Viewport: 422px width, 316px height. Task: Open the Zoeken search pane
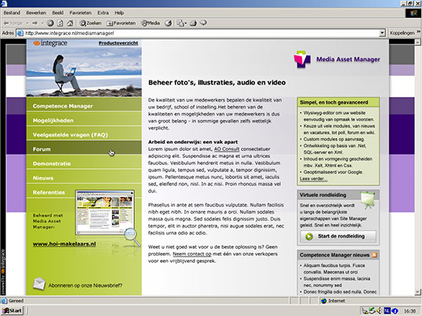[90, 23]
